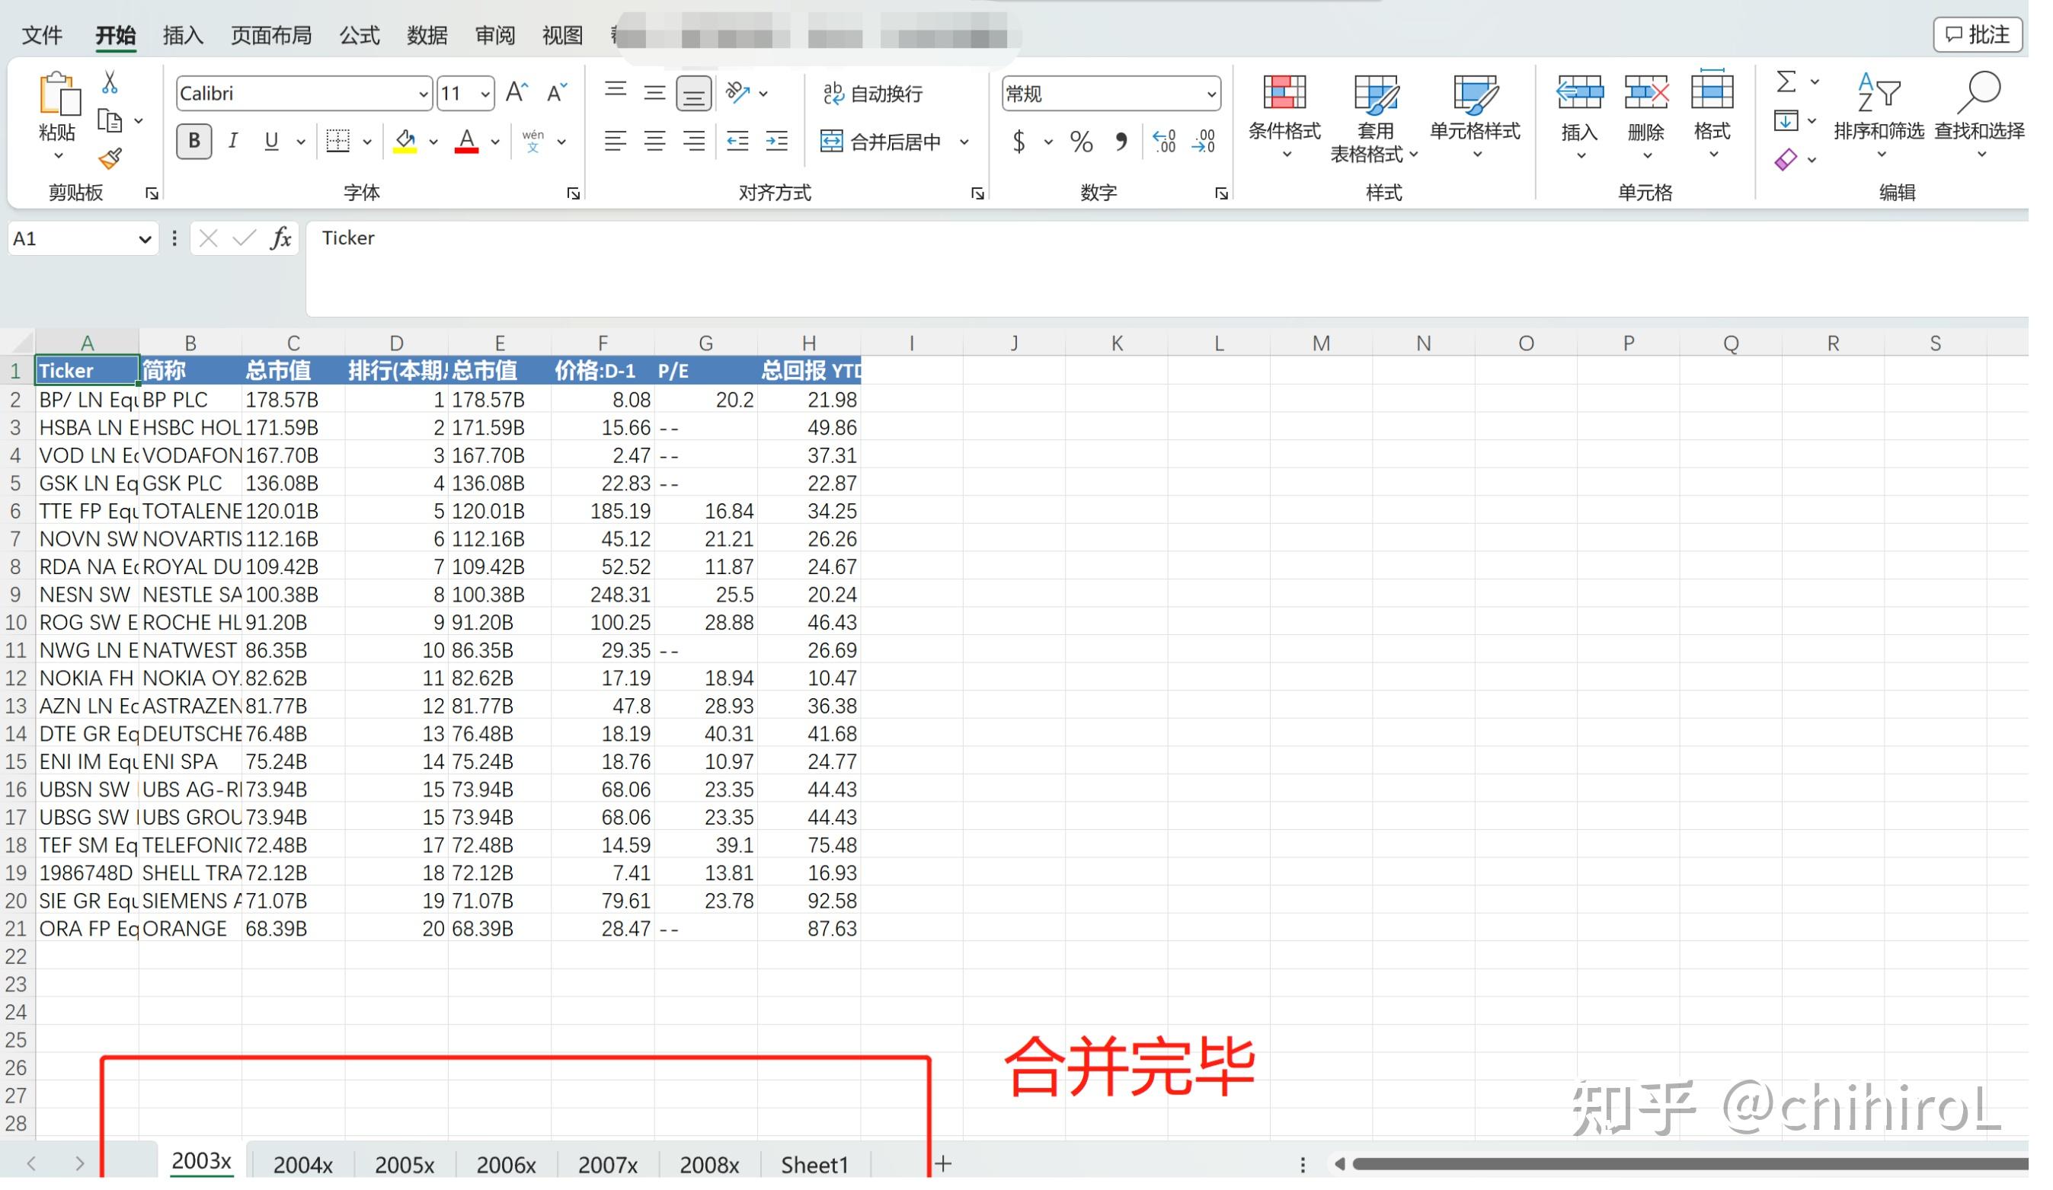Switch to the 2004x sheet tab
This screenshot has width=2053, height=1190.
(304, 1163)
